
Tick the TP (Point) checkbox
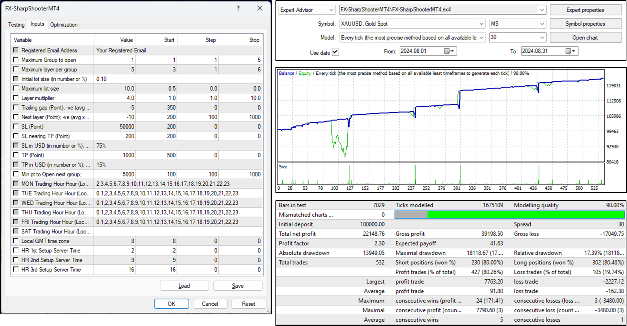[16, 155]
